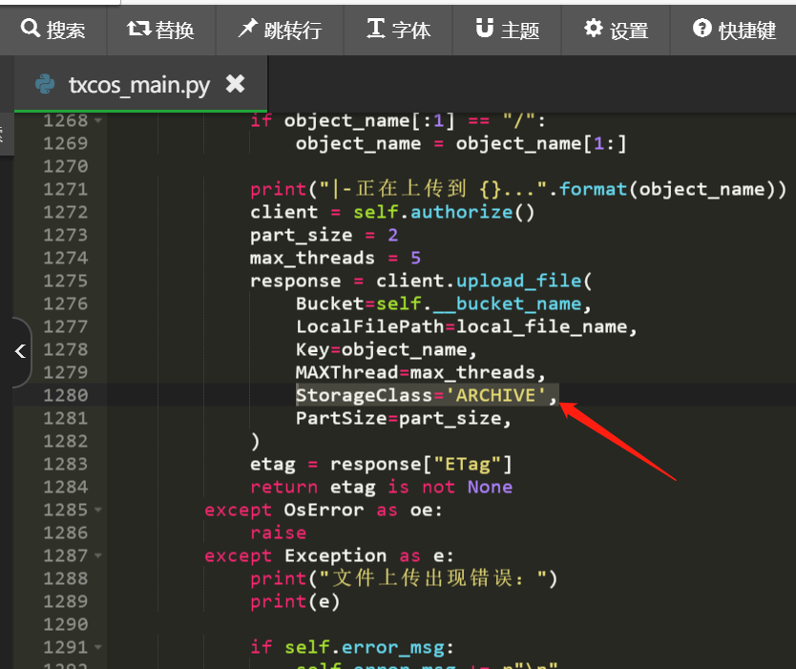
Task: Click the max_threads = 5 assignment
Action: coord(335,258)
